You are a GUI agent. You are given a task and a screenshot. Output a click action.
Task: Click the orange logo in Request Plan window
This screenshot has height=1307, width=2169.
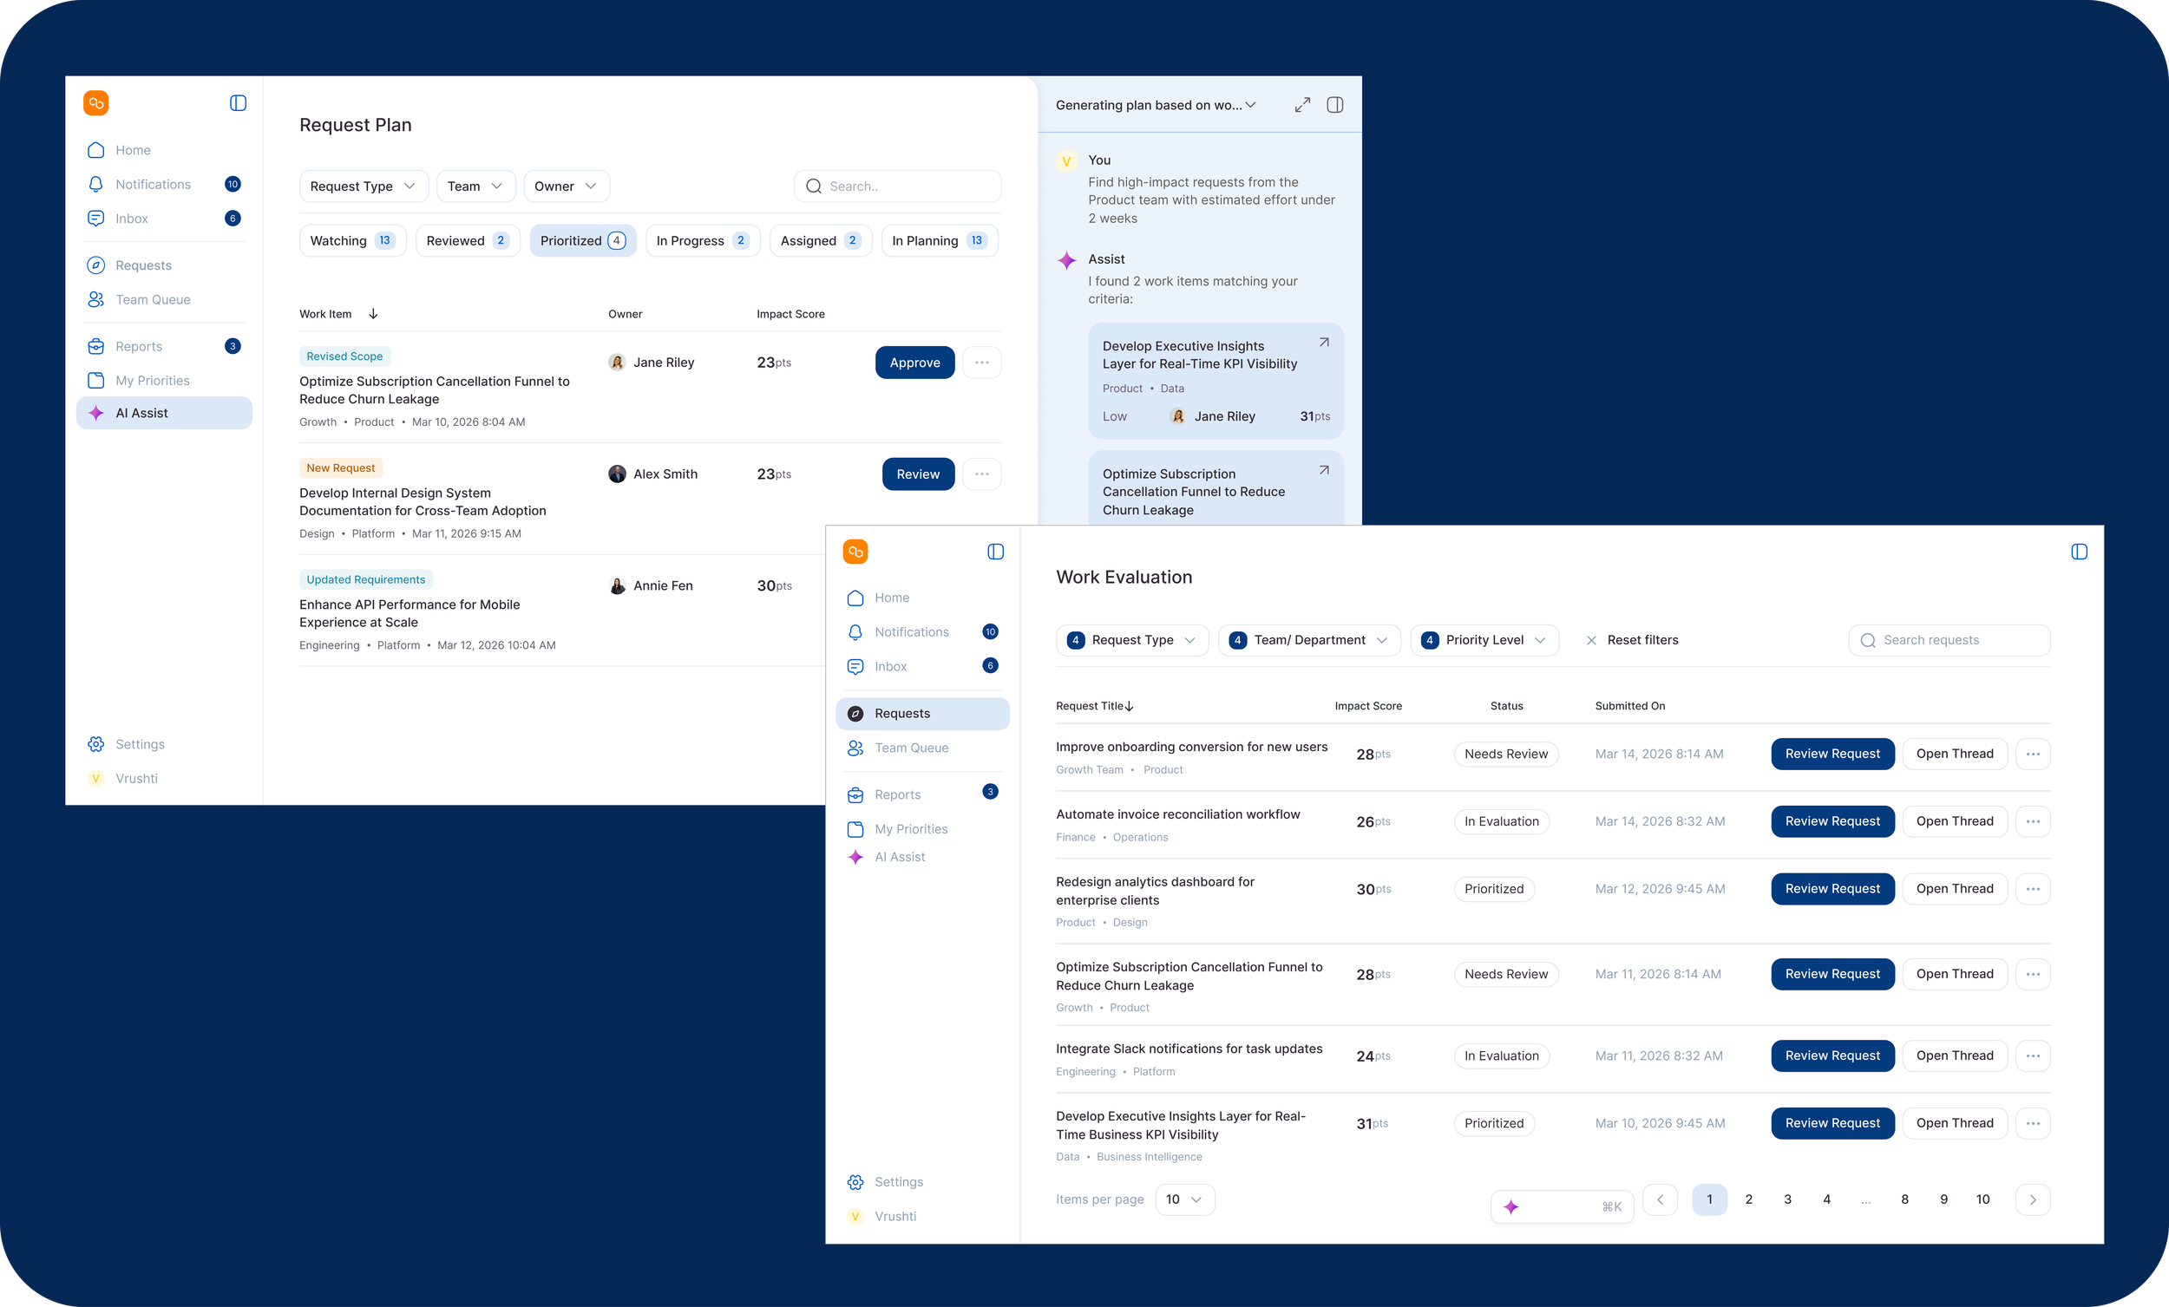click(96, 103)
